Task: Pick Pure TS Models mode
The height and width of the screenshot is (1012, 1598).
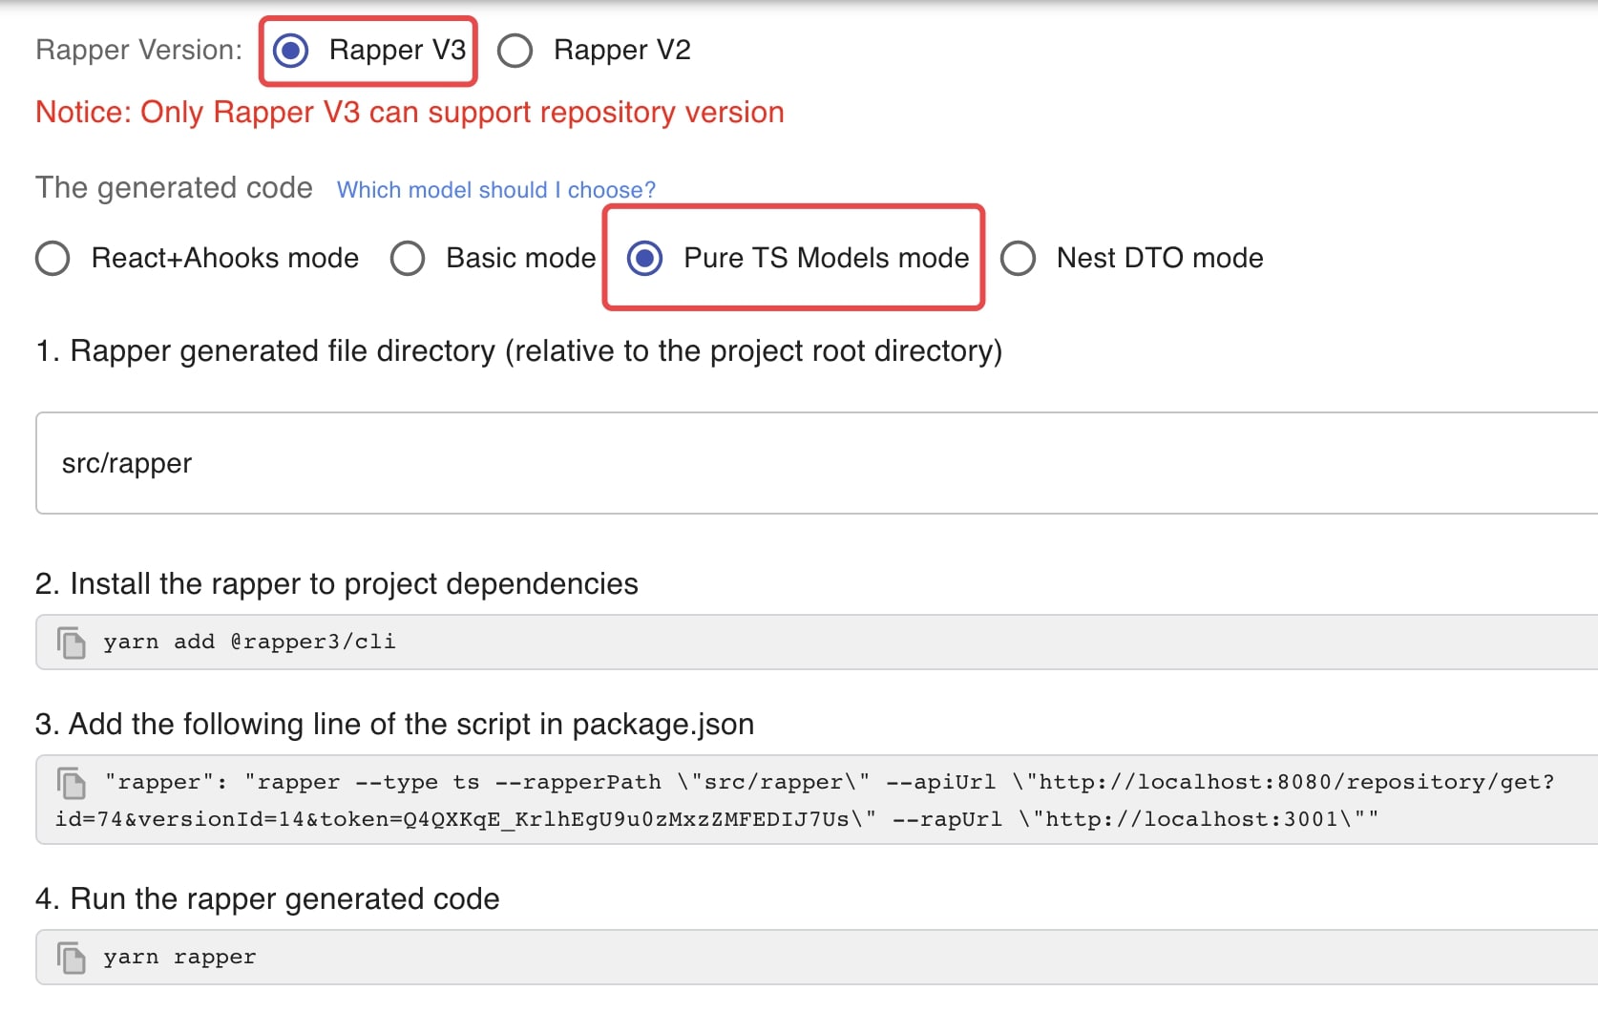Action: pyautogui.click(x=645, y=258)
